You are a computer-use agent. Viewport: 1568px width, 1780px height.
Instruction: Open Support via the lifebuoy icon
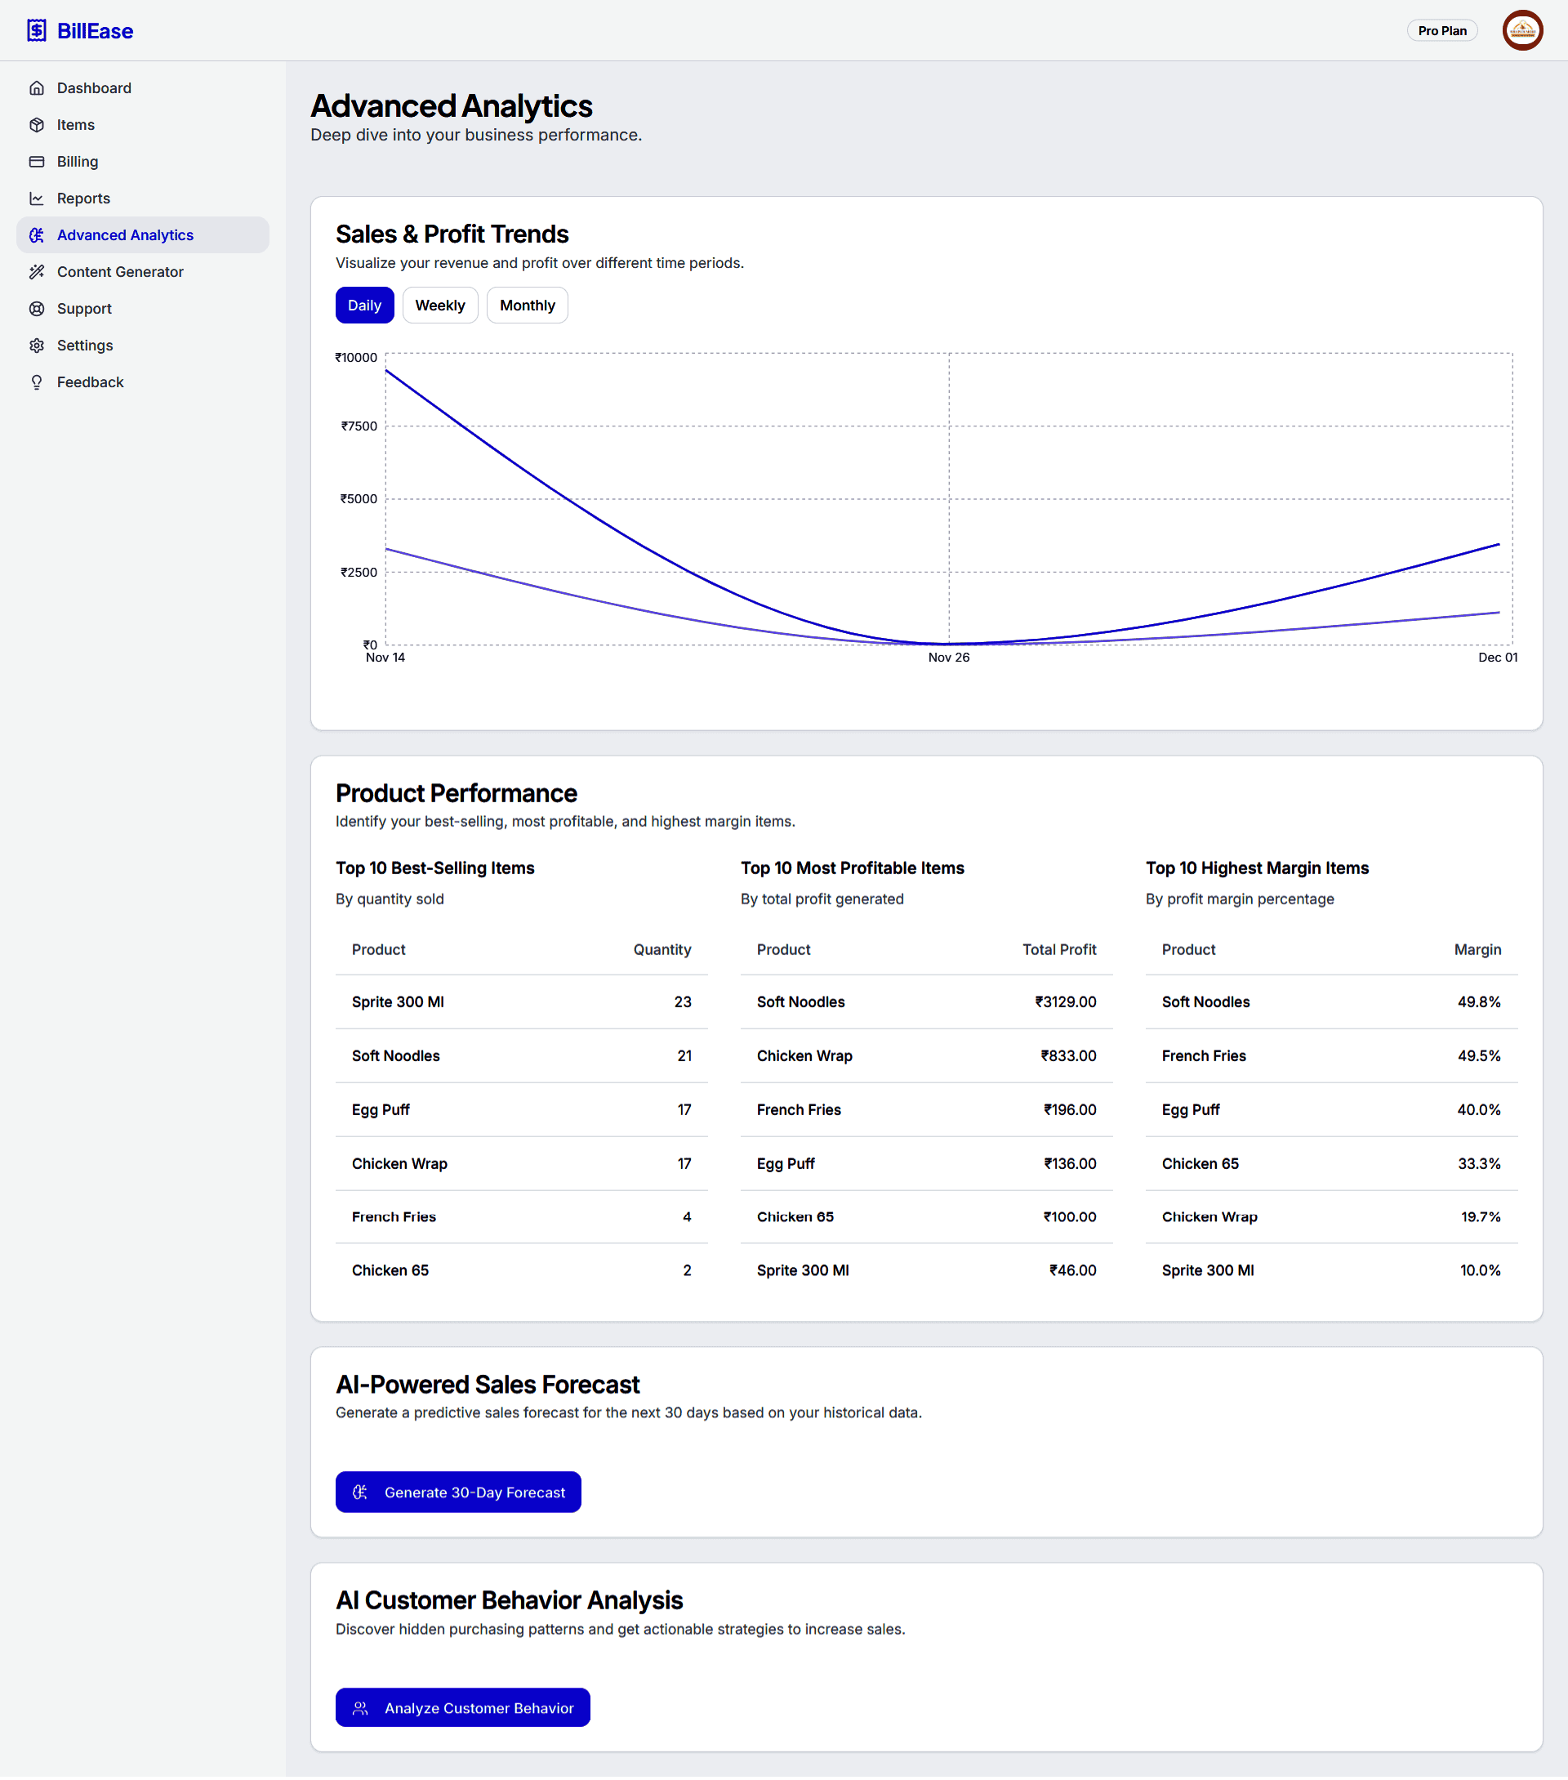coord(37,308)
